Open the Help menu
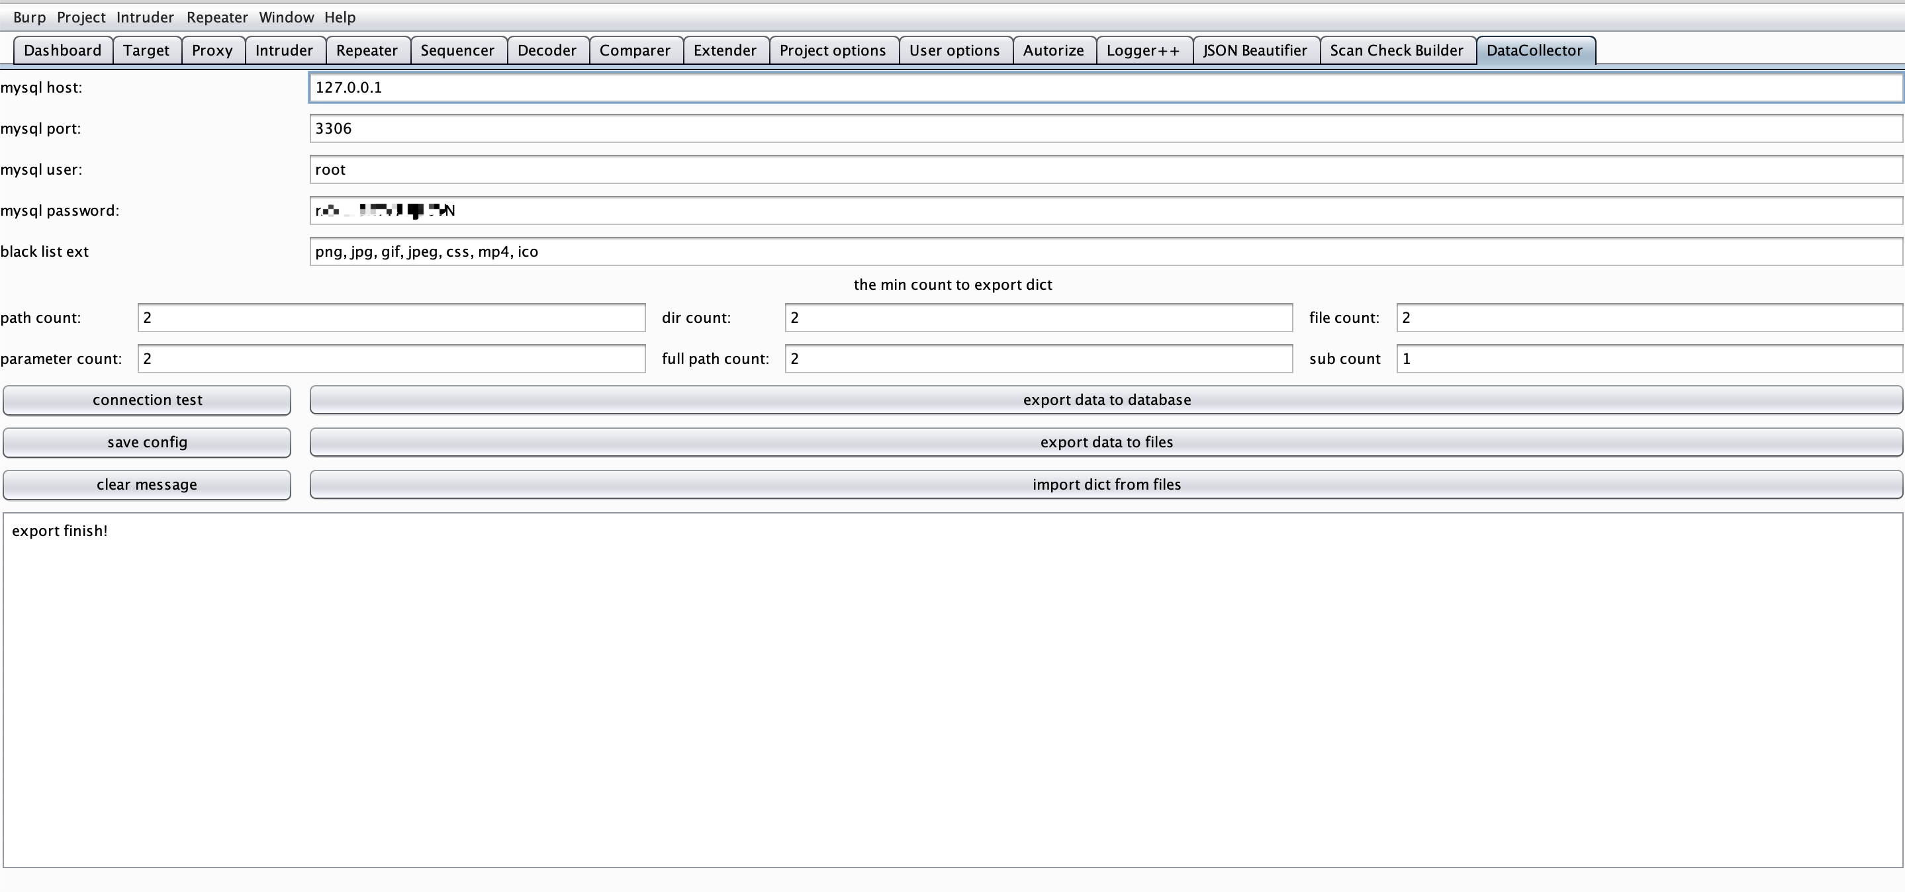Image resolution: width=1905 pixels, height=892 pixels. [340, 17]
